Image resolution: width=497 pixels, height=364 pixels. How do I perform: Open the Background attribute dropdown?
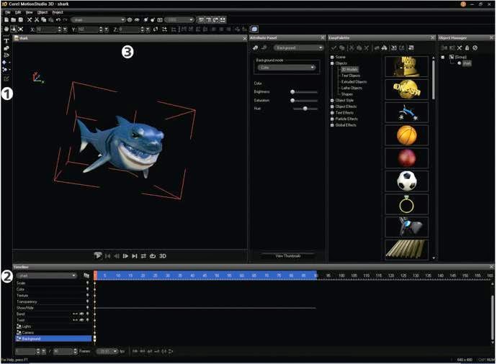[x=299, y=47]
